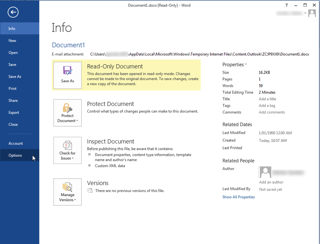Click the Custom XML data bullet item
The image size is (320, 244).
[110, 166]
